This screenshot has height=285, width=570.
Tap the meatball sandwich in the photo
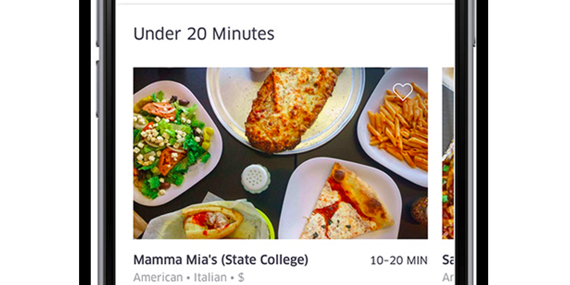(x=212, y=221)
